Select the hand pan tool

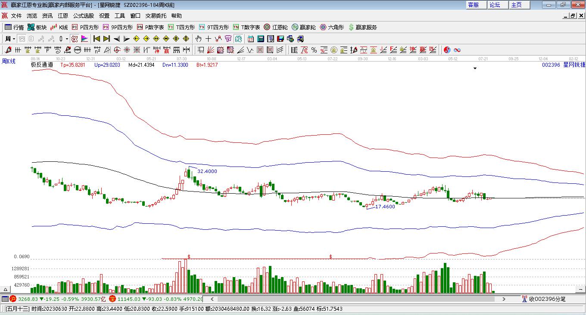[199, 39]
